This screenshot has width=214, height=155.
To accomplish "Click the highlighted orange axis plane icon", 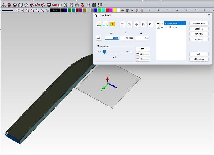I will (x=112, y=24).
